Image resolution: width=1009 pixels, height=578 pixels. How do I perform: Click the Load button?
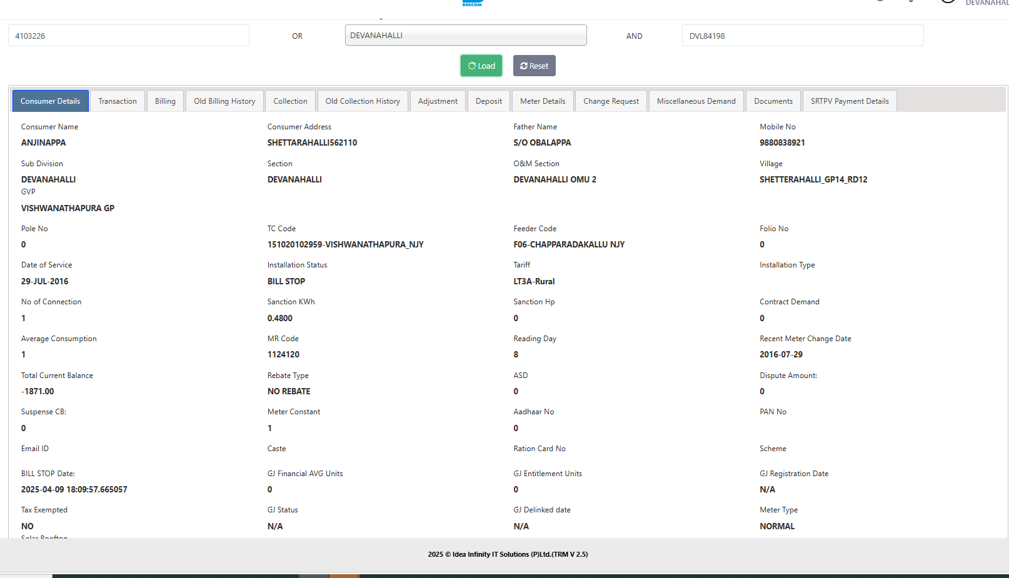tap(481, 66)
